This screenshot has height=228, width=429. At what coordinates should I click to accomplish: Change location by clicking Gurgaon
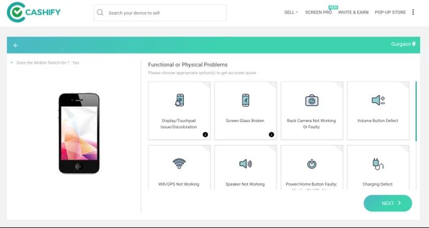[x=401, y=44]
